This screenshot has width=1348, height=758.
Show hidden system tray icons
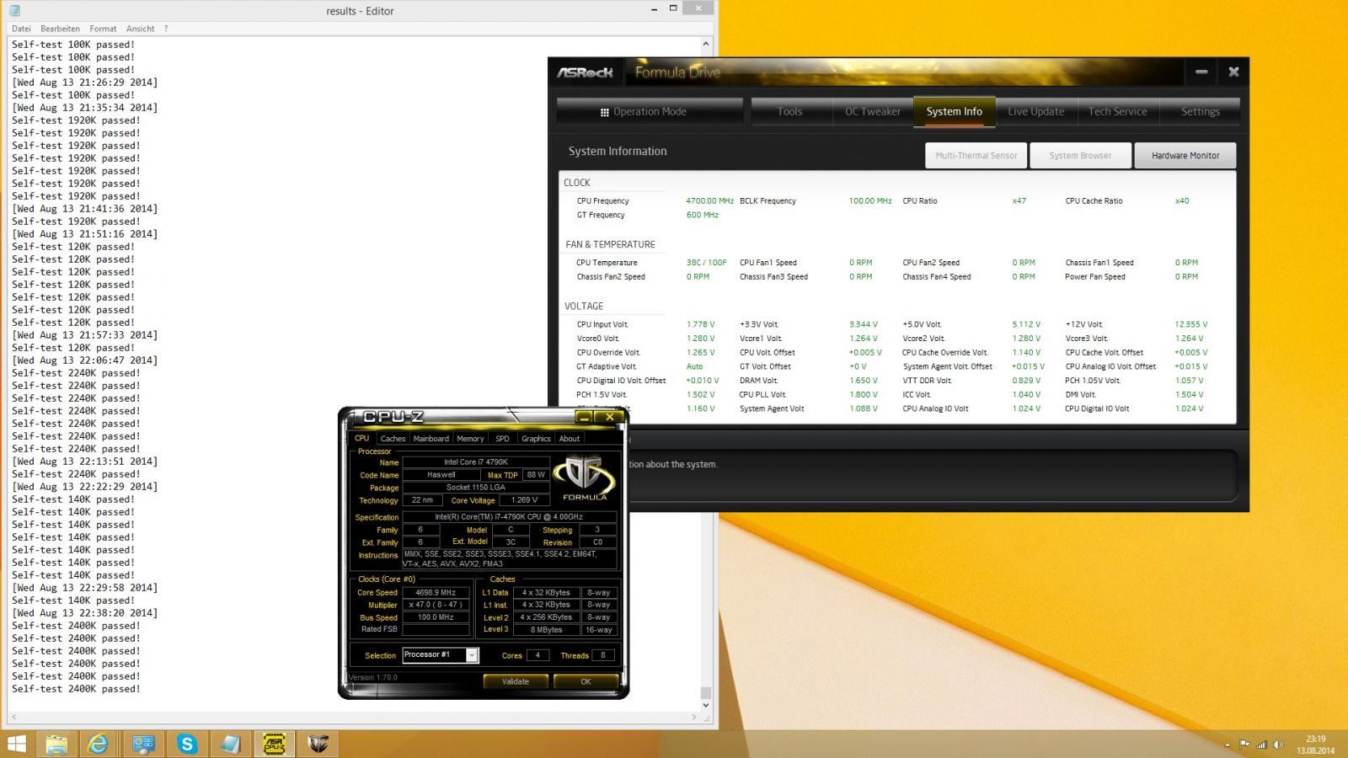coord(1227,745)
